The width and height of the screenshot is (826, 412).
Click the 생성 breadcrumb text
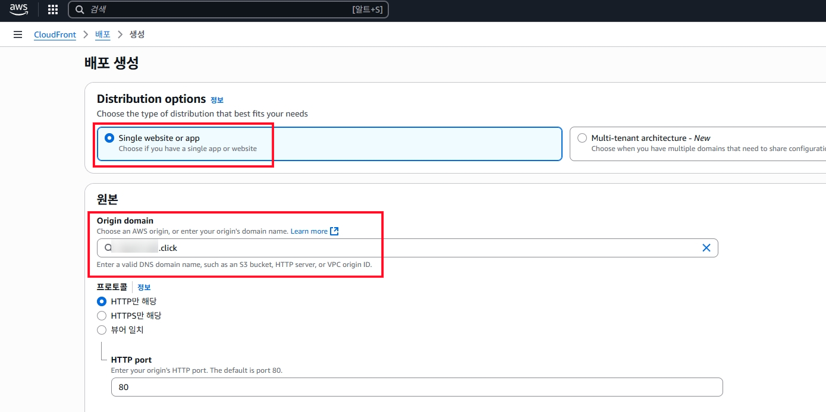[137, 34]
